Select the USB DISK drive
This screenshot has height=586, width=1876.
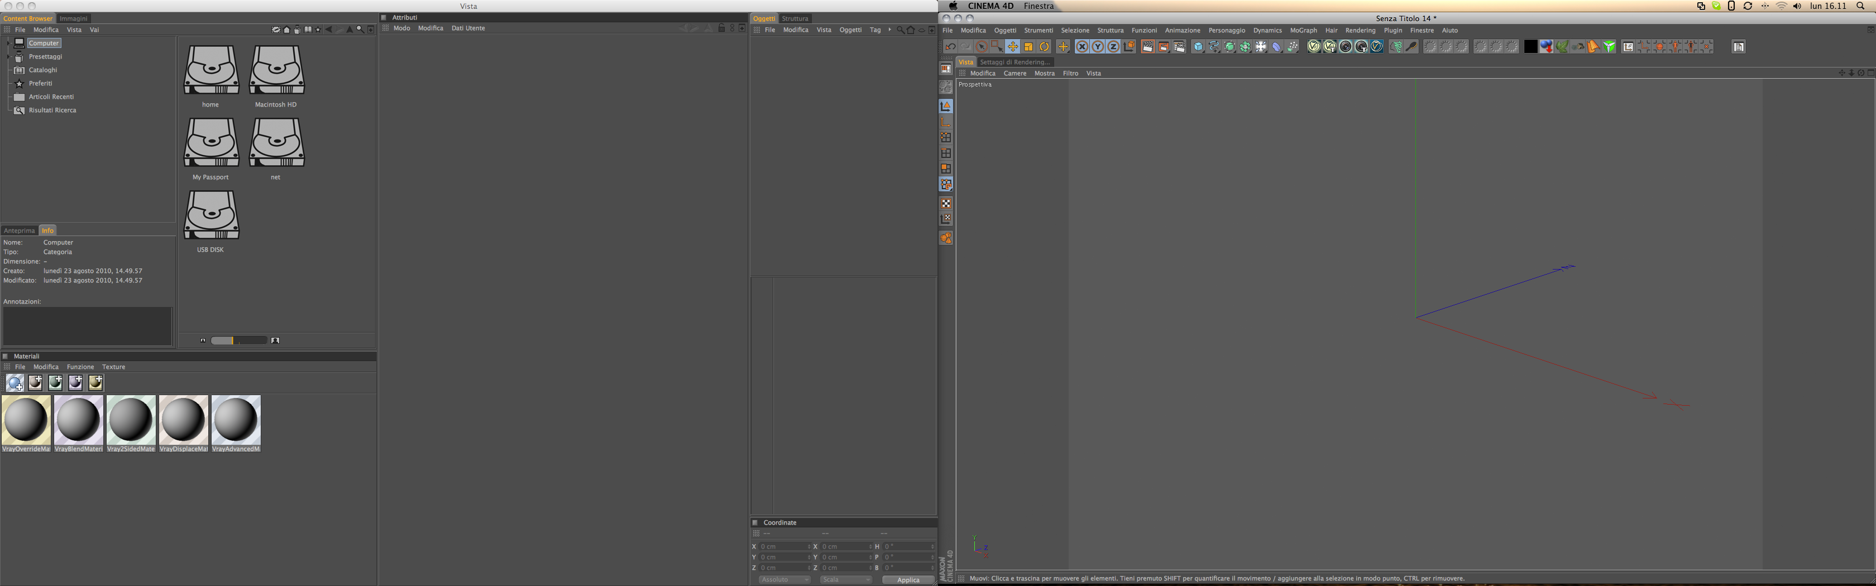point(211,216)
